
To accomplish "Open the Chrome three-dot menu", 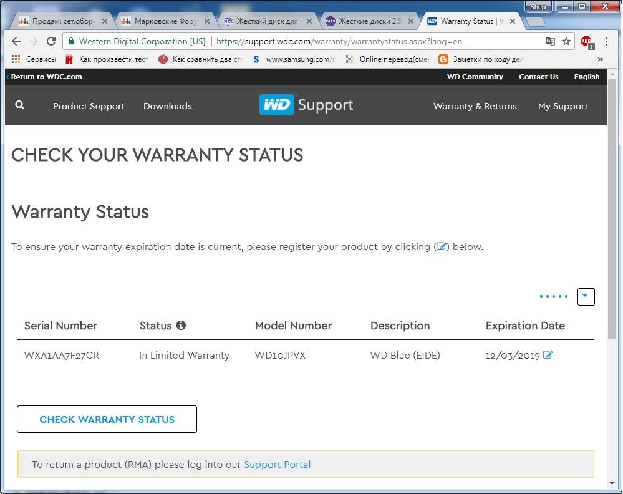I will [x=606, y=41].
